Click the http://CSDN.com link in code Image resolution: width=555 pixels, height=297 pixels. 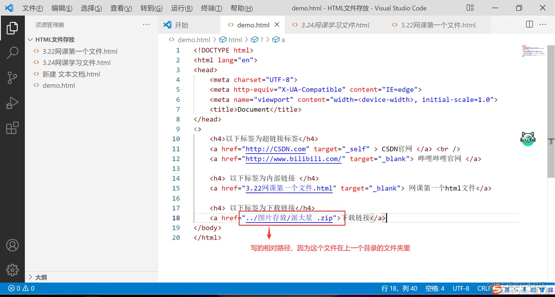276,149
